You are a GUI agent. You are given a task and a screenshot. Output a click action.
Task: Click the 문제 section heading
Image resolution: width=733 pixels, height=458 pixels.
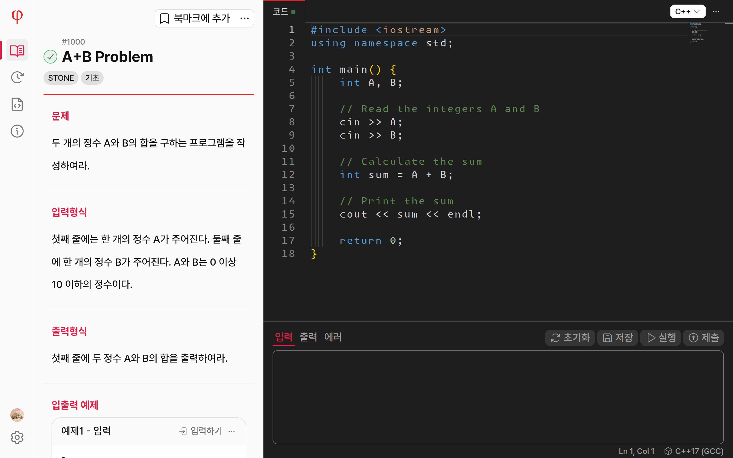point(60,116)
